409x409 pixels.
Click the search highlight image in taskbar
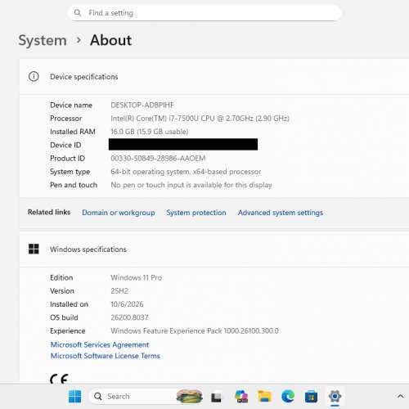(190, 397)
